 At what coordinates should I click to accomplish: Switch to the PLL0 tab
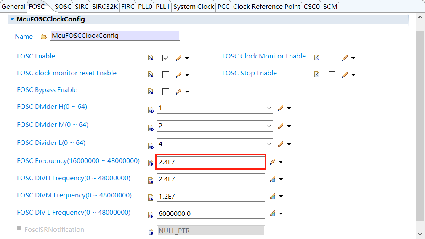pyautogui.click(x=145, y=6)
